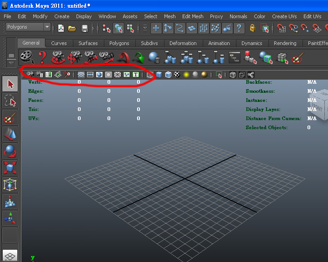Viewport: 328px width, 262px height.
Task: Click the Open Scene folder icon
Action: [x=72, y=28]
